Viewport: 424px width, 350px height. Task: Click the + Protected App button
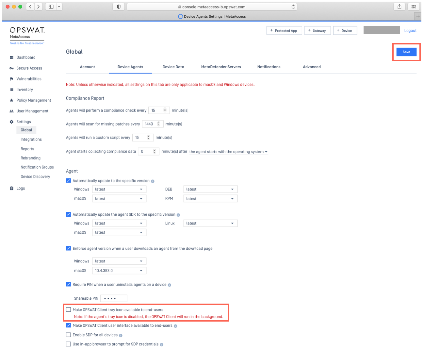[284, 30]
